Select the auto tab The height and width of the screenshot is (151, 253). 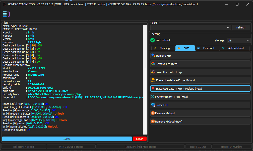(185, 48)
